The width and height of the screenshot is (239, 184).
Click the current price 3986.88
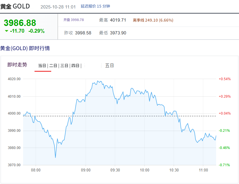[20, 23]
